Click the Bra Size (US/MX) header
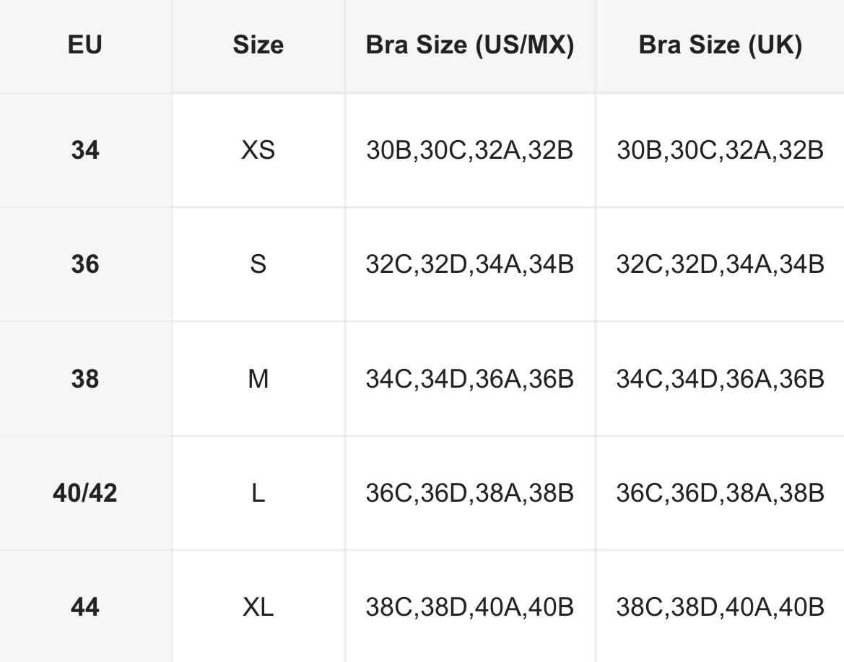Screen dimensions: 844x662 click(470, 45)
